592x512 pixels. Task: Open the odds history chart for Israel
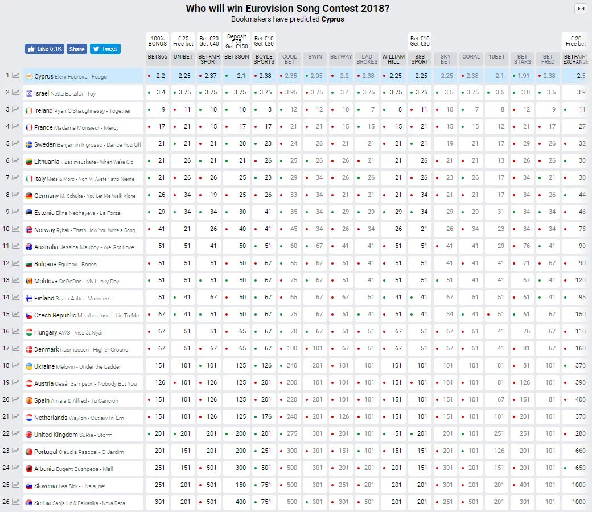coord(15,92)
